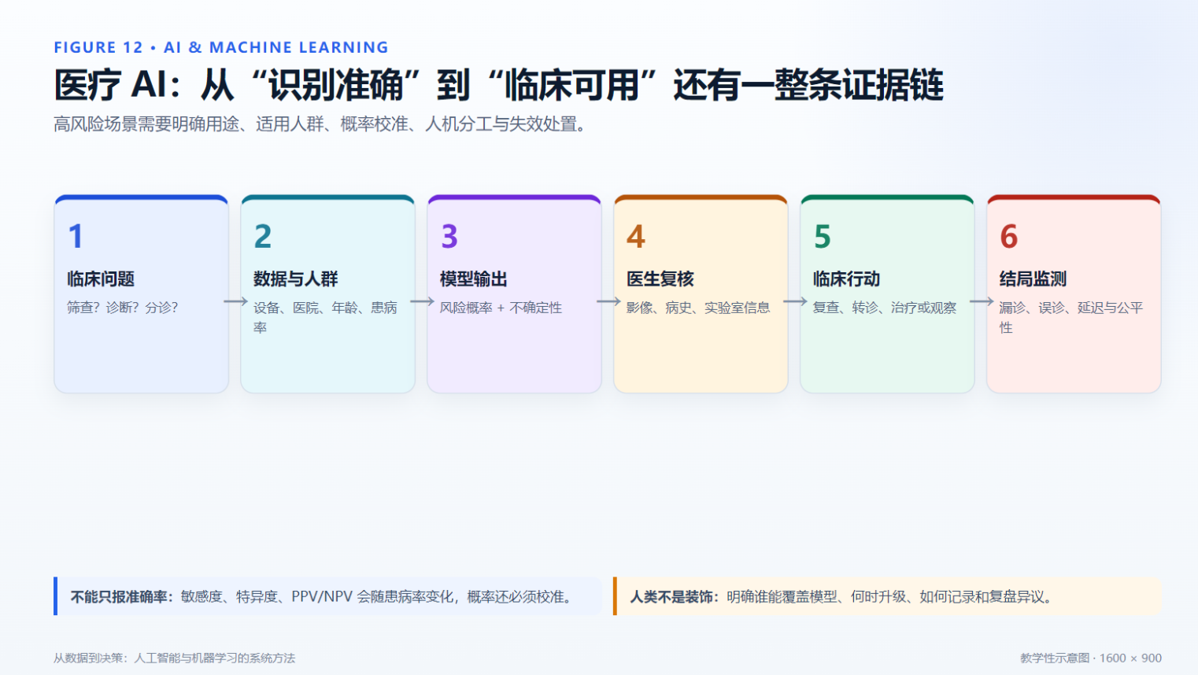Click the text '敏感度、特异度、PPV/NPV 会随患病率变化'

coord(317,597)
